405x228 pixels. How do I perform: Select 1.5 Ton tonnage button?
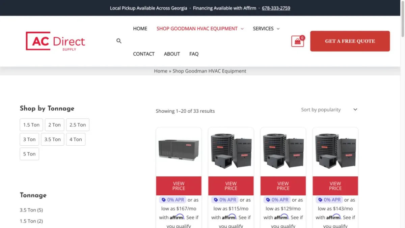tap(31, 125)
